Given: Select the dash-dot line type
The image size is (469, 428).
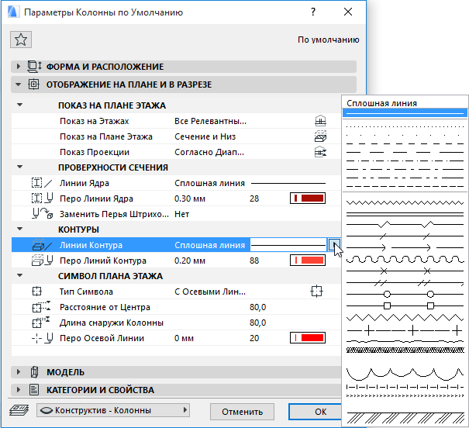Looking at the screenshot, I should pos(405,161).
